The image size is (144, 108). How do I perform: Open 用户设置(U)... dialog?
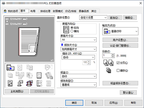tap(120, 40)
